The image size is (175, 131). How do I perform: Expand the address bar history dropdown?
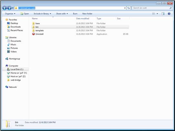(x=125, y=8)
